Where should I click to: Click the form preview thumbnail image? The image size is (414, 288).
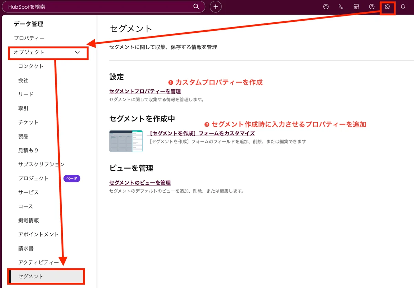tap(126, 141)
